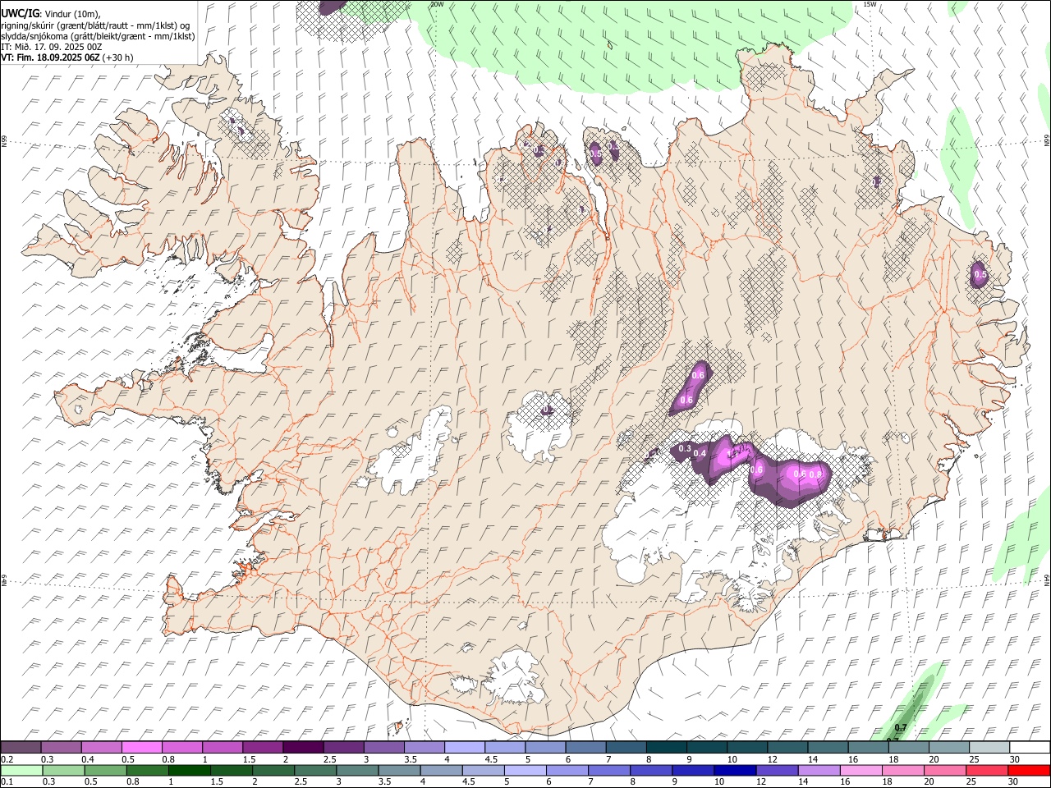Pick the white swatch labeled 30 in top legend row

[x=1029, y=747]
